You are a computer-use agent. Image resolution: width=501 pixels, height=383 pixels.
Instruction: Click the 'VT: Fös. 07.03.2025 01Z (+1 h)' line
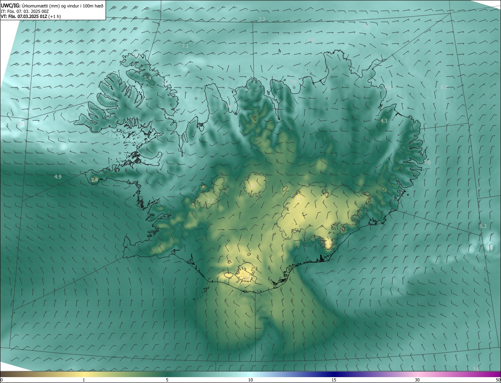click(x=31, y=16)
